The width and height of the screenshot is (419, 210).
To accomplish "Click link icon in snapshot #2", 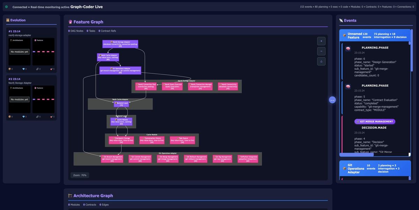I will tap(37, 117).
